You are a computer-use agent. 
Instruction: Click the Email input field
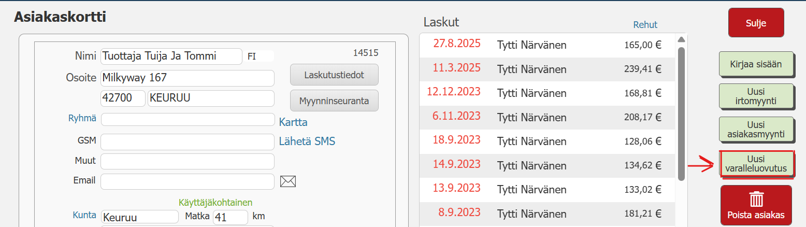point(187,181)
